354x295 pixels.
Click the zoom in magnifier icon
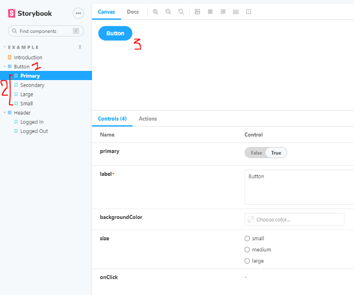[155, 12]
